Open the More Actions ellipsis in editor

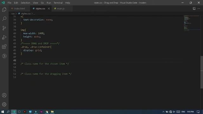199,9
